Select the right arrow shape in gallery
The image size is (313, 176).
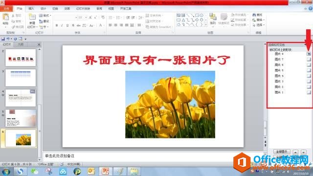197,20
